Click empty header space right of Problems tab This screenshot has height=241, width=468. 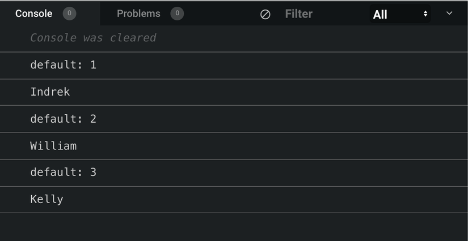tap(221, 14)
